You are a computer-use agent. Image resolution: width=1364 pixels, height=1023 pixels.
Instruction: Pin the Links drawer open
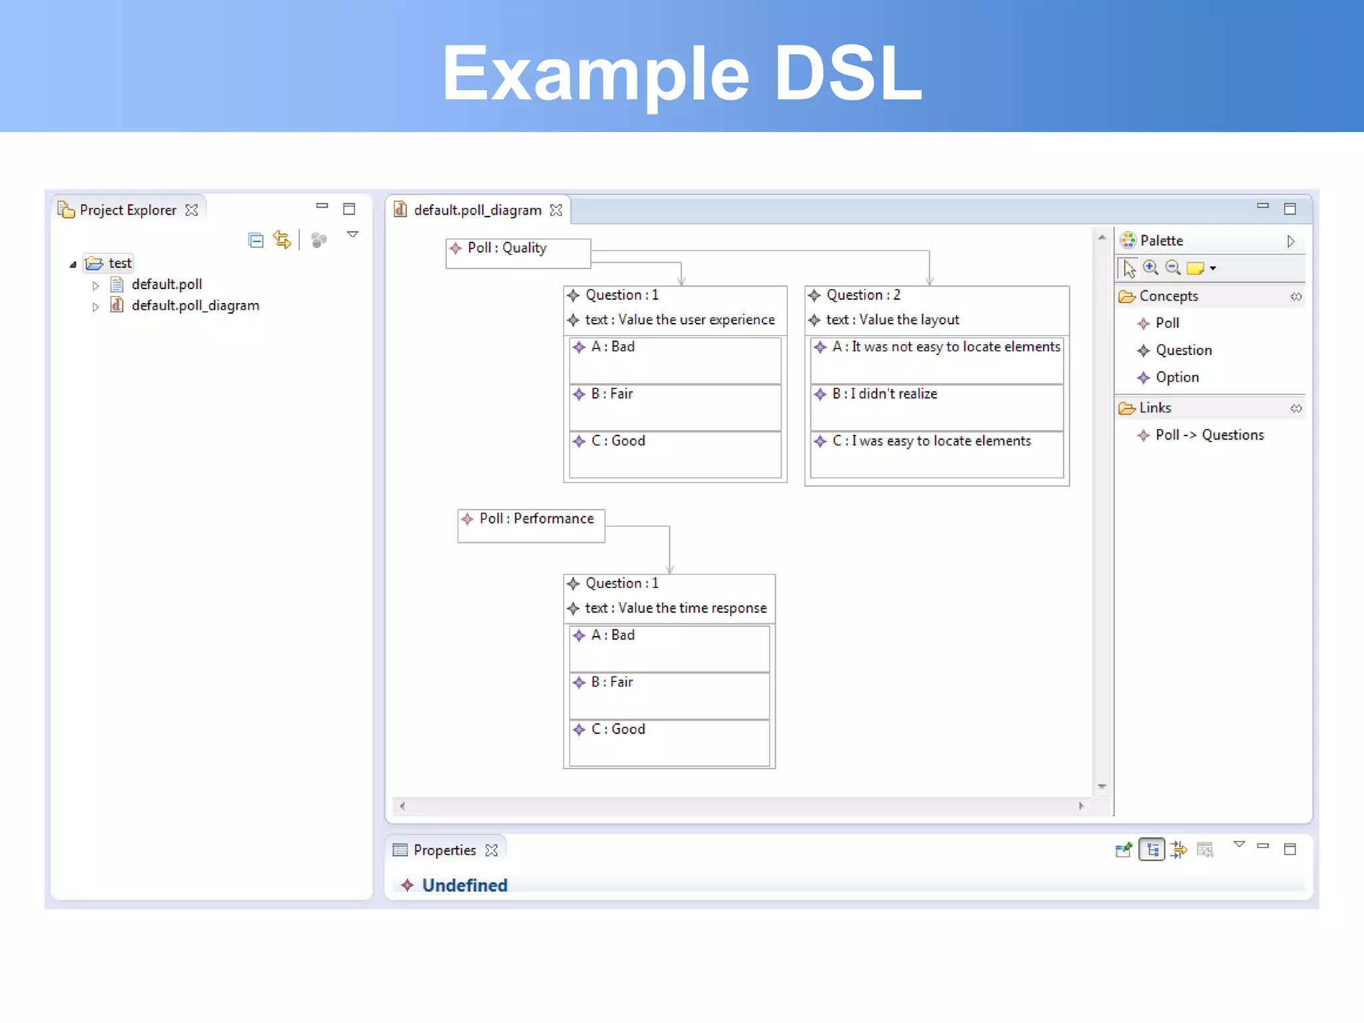coord(1296,408)
